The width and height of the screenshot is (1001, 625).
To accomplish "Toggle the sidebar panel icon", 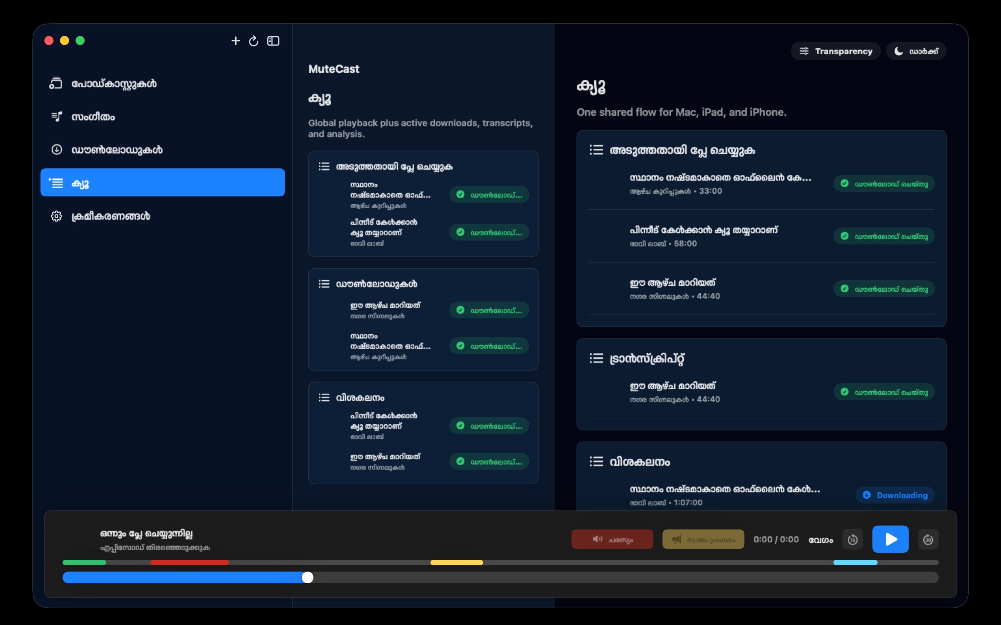I will (274, 41).
